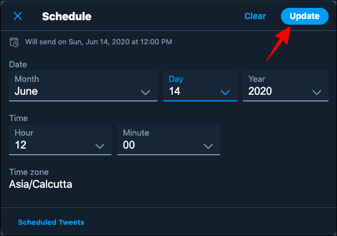Close the Schedule dialog with the X icon

[x=17, y=16]
